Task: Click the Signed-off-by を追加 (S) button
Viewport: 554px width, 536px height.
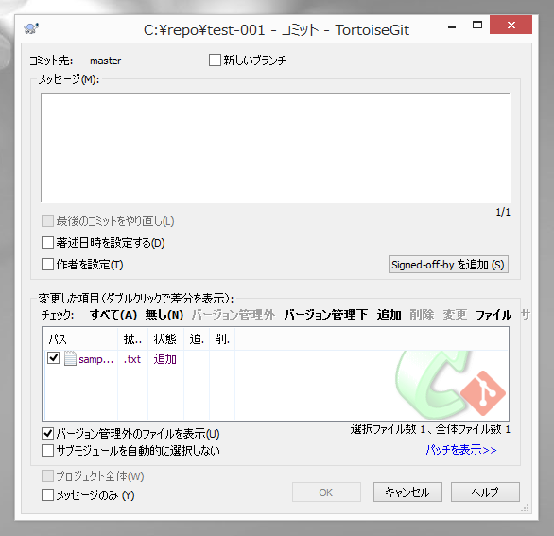Action: (448, 265)
